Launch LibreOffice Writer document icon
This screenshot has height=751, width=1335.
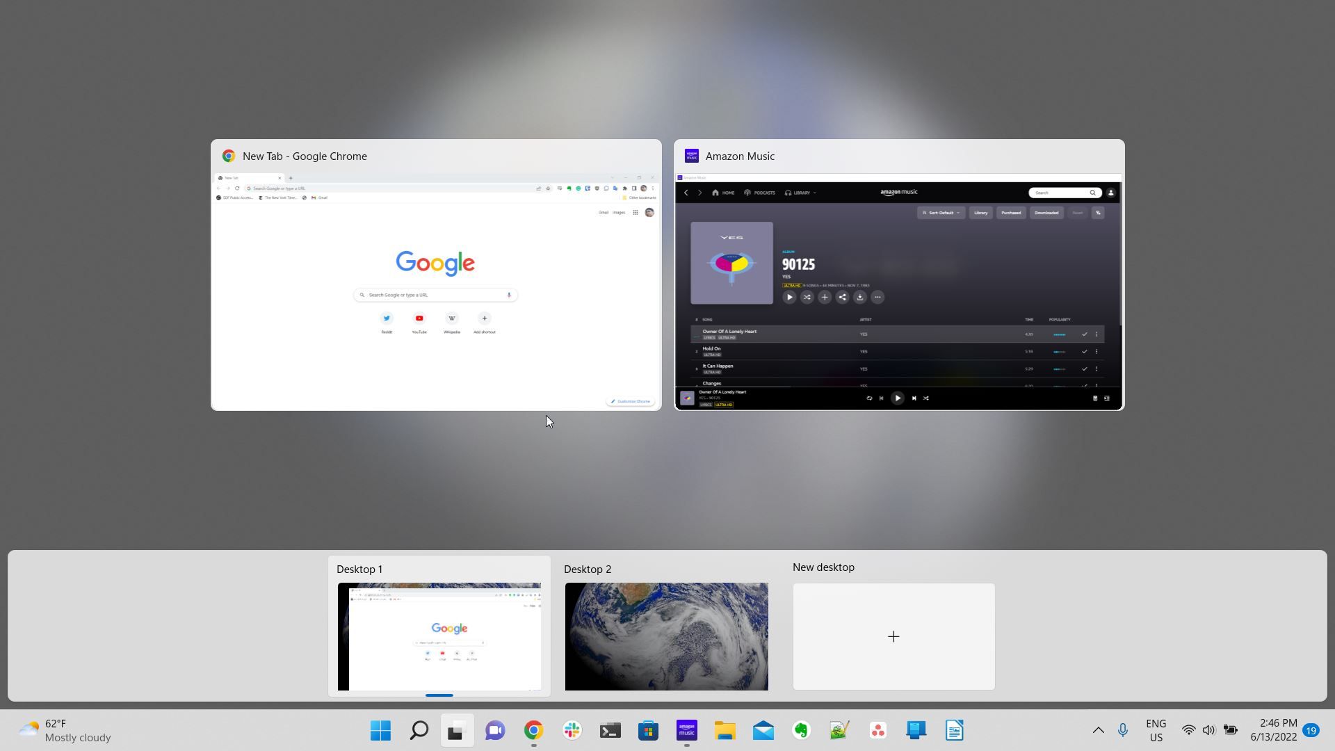click(954, 730)
